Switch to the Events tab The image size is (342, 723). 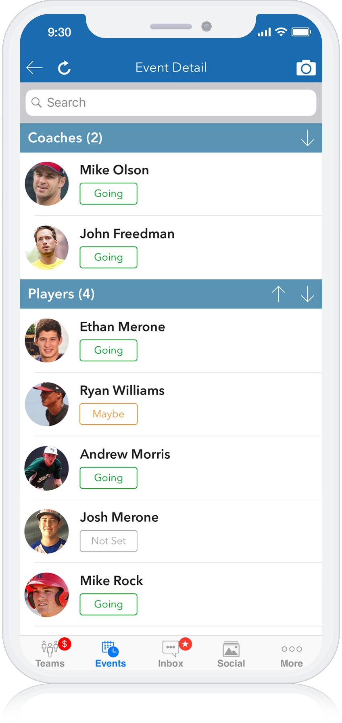111,654
